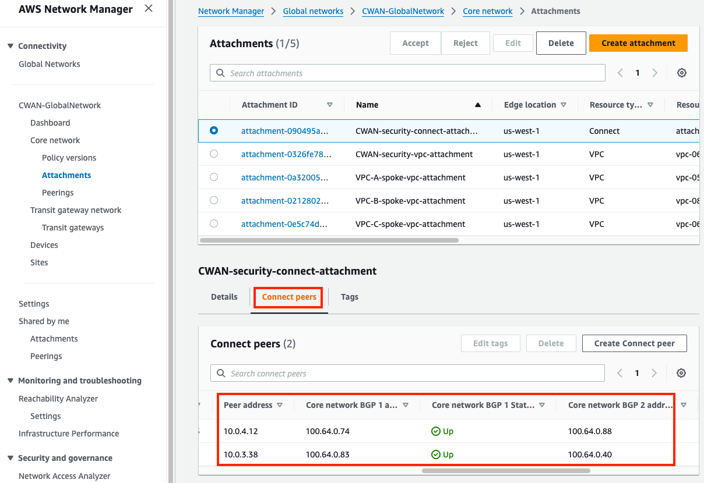Open Network Manager breadcrumb link
The image size is (704, 483).
coord(231,11)
